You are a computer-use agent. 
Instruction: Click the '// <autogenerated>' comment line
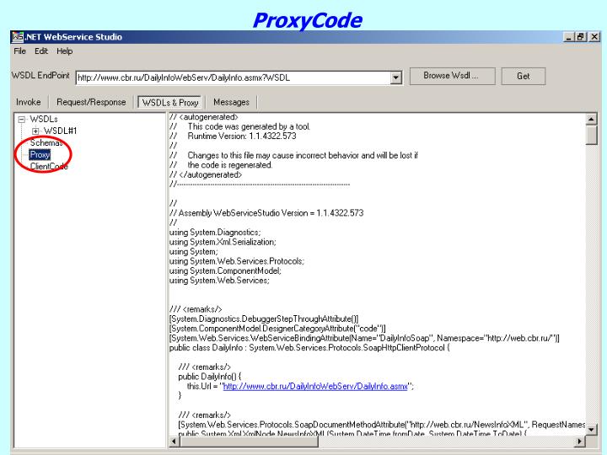(204, 117)
